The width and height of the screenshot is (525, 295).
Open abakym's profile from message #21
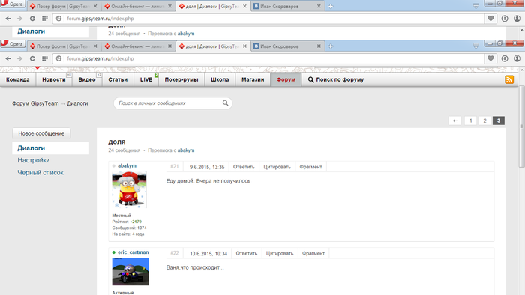[x=127, y=165]
